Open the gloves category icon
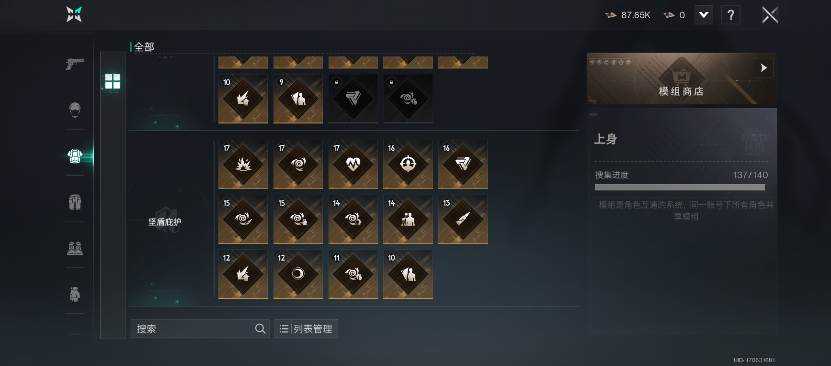831x366 pixels. click(75, 294)
